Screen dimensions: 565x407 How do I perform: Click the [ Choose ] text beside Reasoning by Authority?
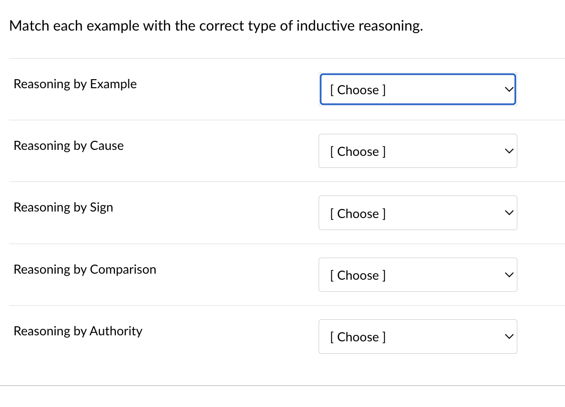(x=358, y=337)
